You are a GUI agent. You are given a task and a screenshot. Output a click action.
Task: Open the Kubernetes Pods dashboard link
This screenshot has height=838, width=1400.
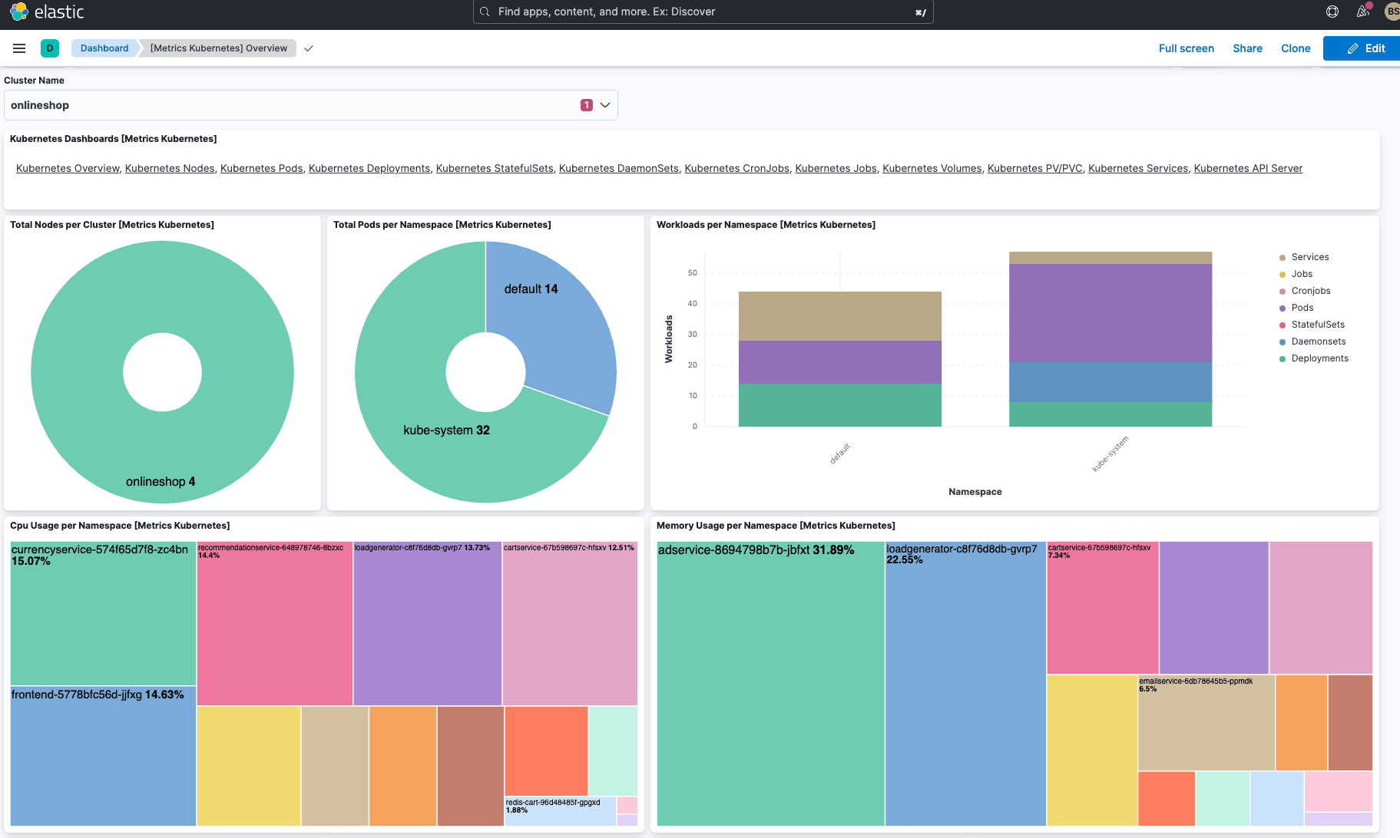(261, 168)
